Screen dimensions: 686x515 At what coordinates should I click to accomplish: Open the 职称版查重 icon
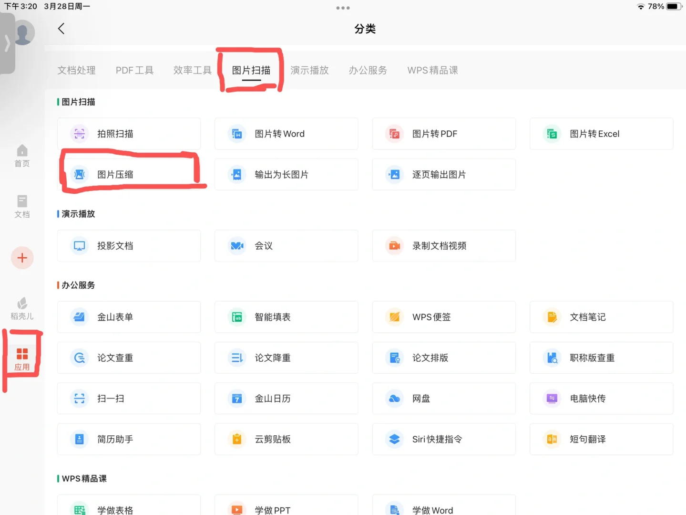pos(552,357)
